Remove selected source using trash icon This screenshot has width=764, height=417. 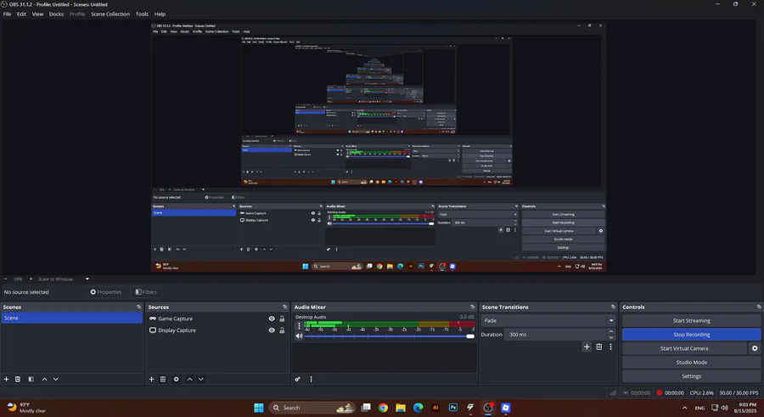(x=163, y=379)
